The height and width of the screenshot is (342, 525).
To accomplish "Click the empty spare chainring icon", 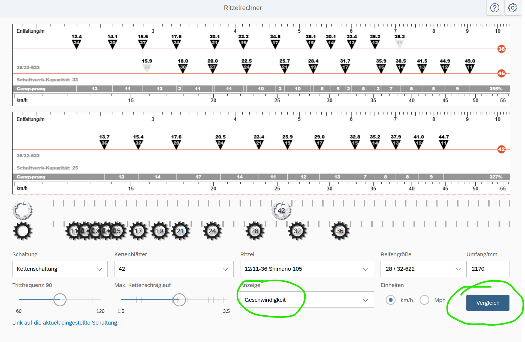I will pos(22,210).
